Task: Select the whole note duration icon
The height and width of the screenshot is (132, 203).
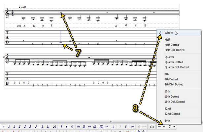Action: pyautogui.click(x=4, y=127)
